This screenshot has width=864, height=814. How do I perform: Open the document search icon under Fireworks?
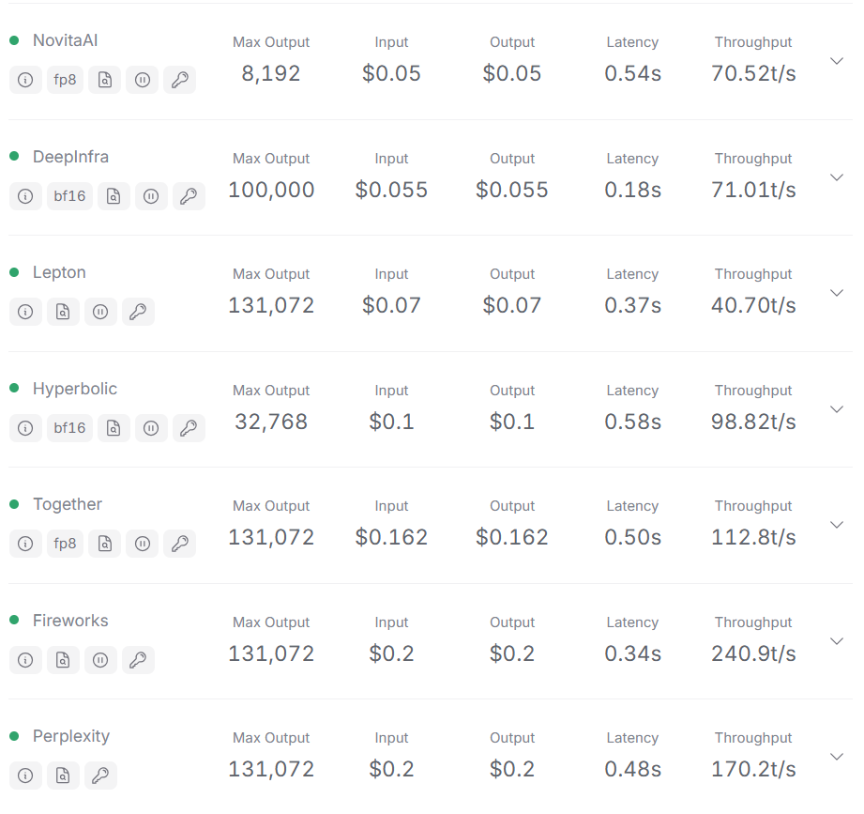63,660
